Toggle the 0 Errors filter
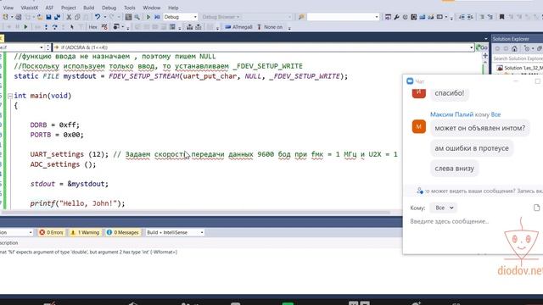This screenshot has width=543, height=305. pyautogui.click(x=51, y=232)
